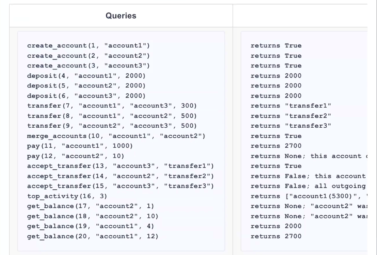Click the deposit(6, "account3", 2000) query
This screenshot has width=377, height=255.
click(x=86, y=96)
